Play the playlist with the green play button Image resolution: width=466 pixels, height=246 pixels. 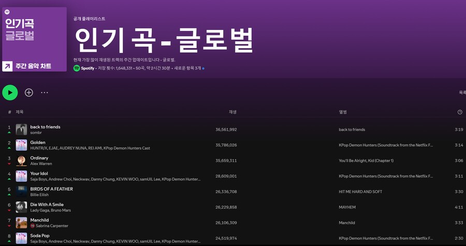(x=10, y=93)
